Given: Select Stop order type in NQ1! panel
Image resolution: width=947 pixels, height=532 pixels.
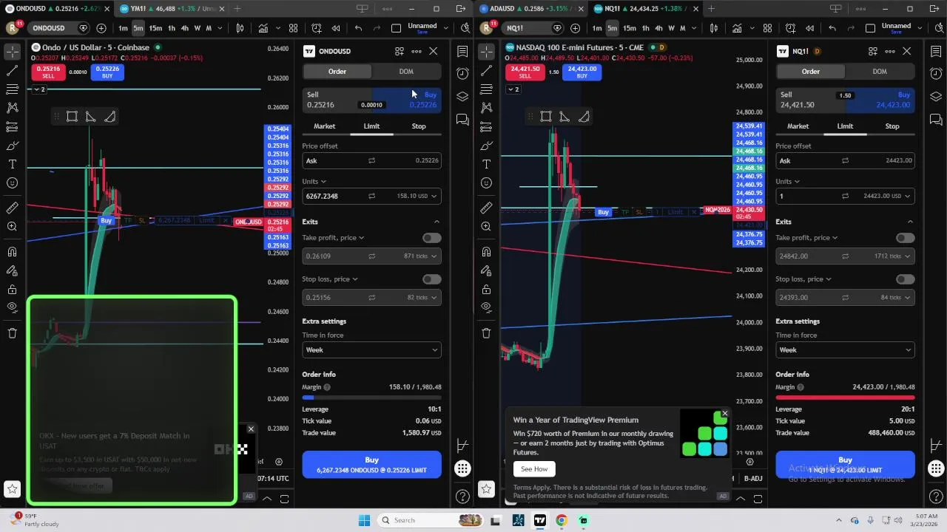Looking at the screenshot, I should (892, 126).
